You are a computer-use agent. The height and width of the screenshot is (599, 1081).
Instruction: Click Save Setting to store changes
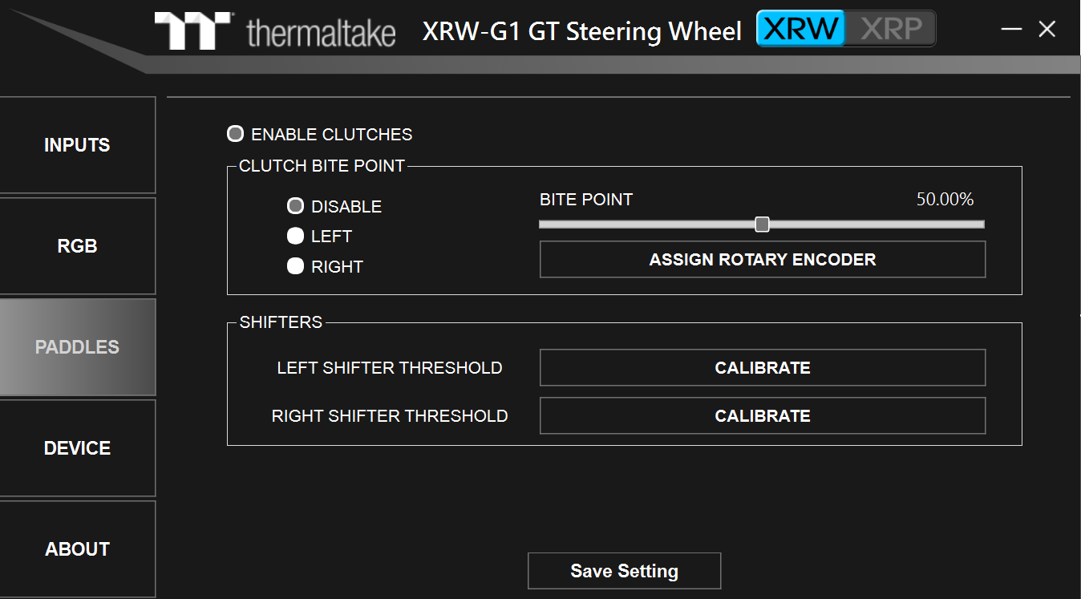pos(624,570)
